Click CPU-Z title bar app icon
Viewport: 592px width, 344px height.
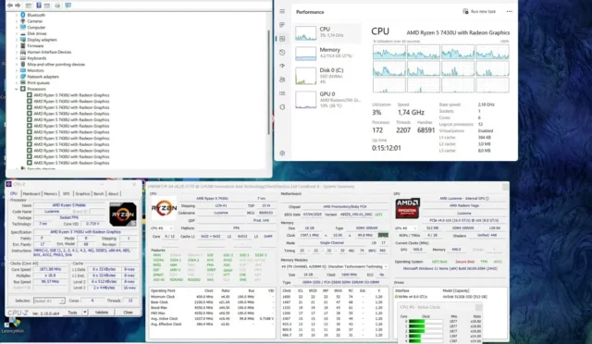9,184
